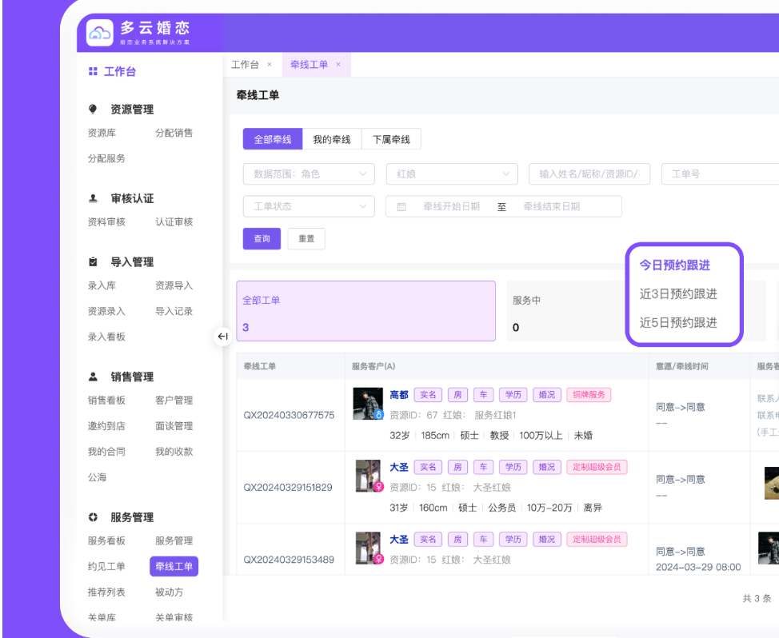Select the 我的牵线 filter option
This screenshot has width=779, height=638.
click(x=331, y=140)
